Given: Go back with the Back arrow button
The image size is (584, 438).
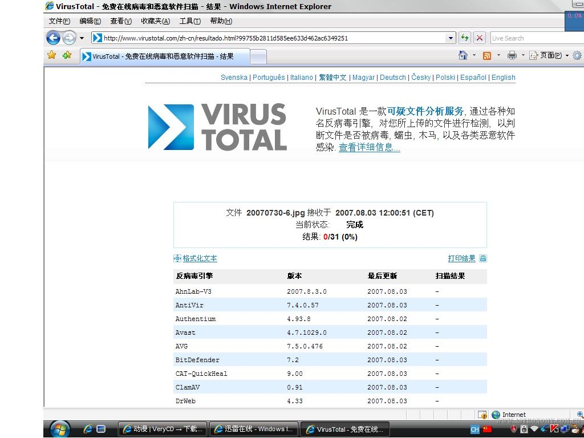Looking at the screenshot, I should pyautogui.click(x=53, y=38).
